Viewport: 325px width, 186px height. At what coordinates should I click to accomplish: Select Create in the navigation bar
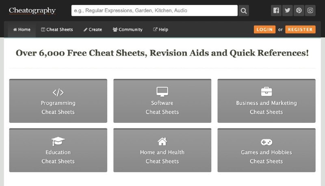(93, 30)
